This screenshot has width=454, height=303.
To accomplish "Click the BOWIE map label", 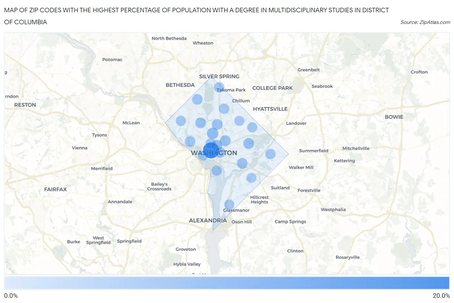I will click(394, 117).
